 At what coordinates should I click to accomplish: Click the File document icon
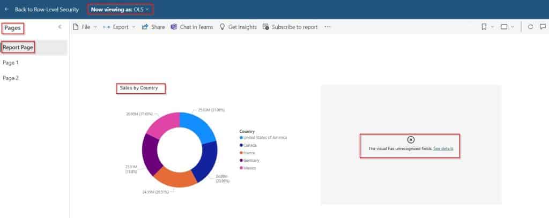pos(75,27)
